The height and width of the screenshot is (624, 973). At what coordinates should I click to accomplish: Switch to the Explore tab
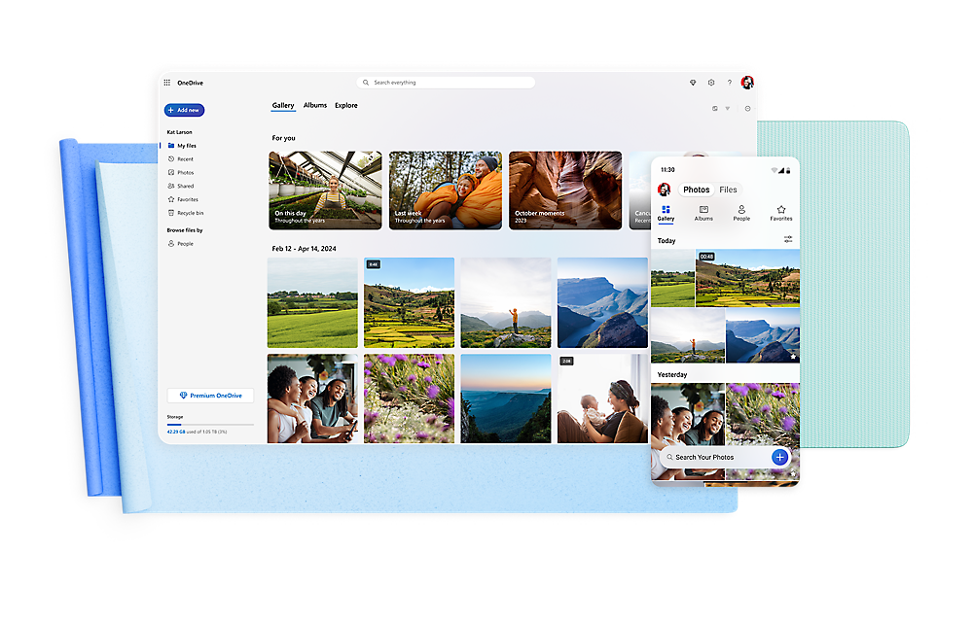pyautogui.click(x=346, y=105)
